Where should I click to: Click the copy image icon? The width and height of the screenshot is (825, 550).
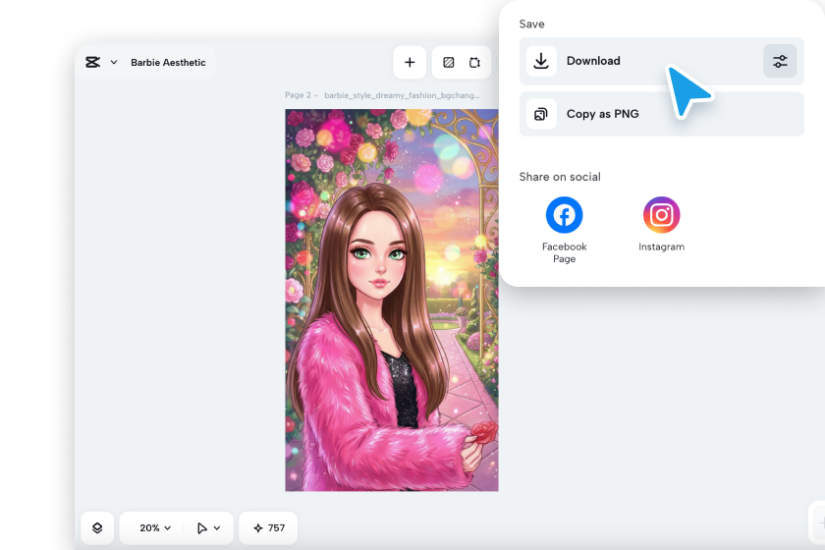[x=541, y=114]
